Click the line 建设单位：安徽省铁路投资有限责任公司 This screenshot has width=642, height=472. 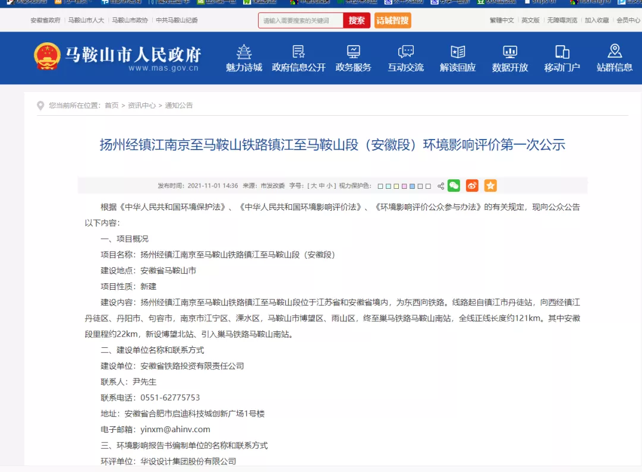[172, 366]
